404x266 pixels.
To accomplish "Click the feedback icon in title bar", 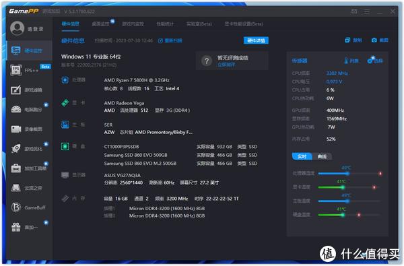I will tap(354, 11).
